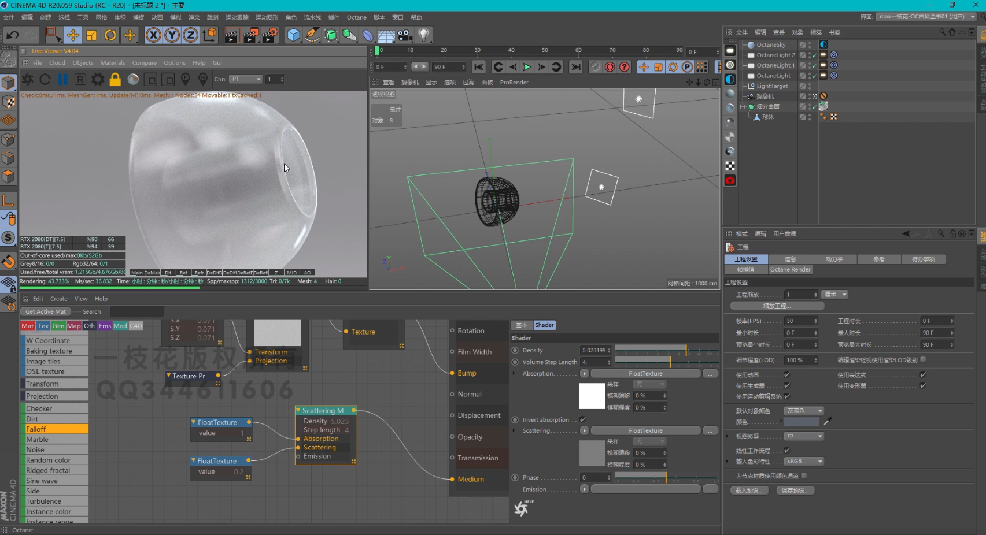Open Live Viewer settings gear

pos(98,79)
